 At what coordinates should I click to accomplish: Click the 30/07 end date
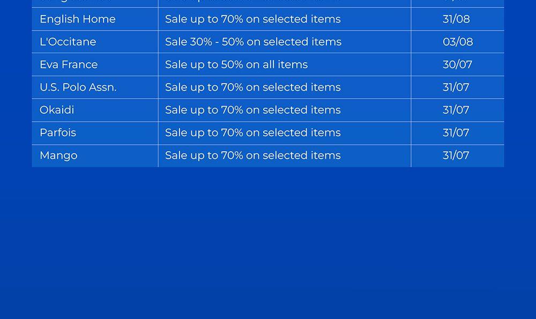coord(457,65)
